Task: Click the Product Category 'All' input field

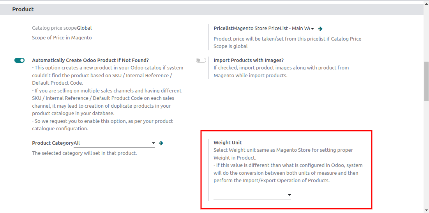Action: coord(112,143)
